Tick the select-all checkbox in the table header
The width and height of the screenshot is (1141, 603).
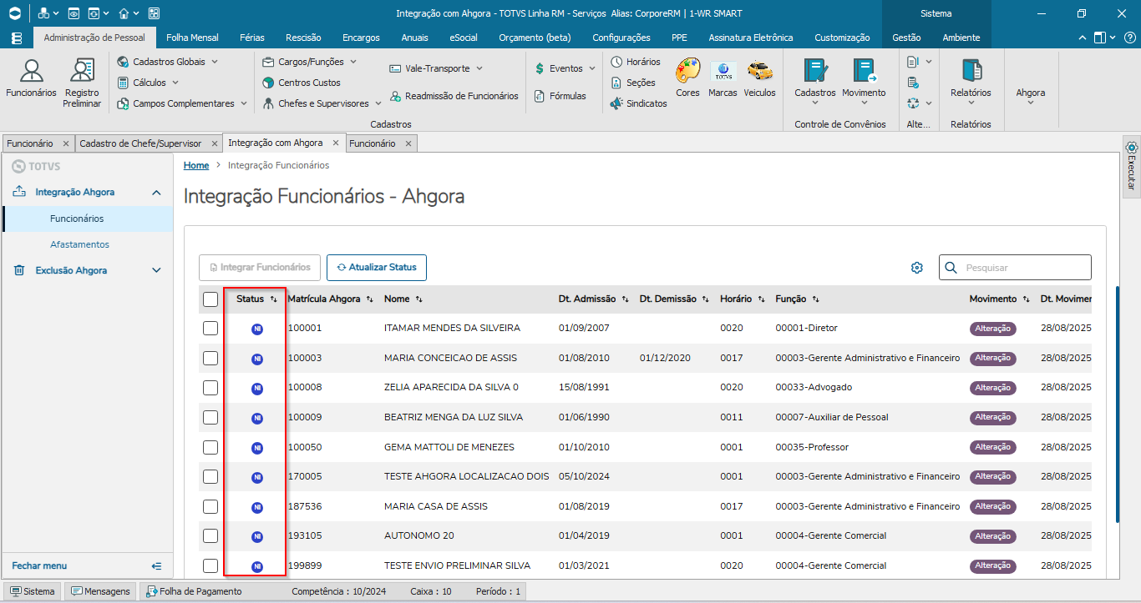(210, 299)
